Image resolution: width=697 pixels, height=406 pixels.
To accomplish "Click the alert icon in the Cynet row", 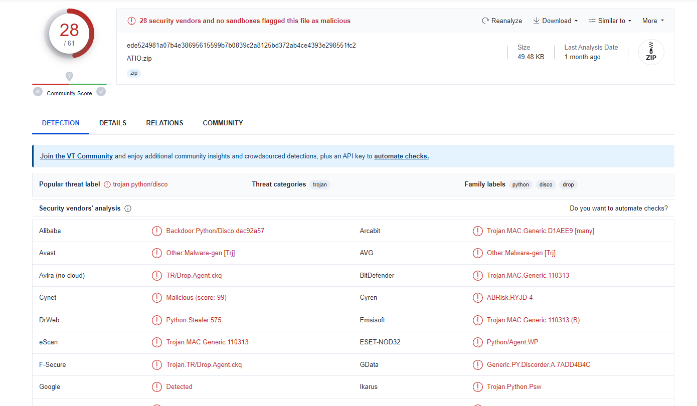I will (x=157, y=298).
